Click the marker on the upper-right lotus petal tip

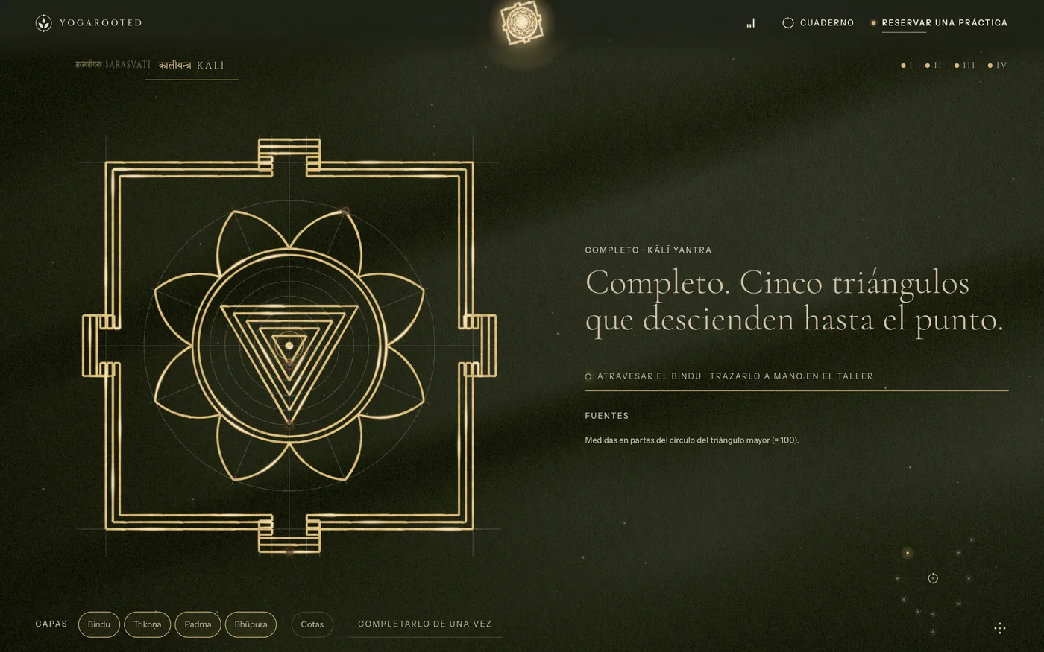coord(345,212)
